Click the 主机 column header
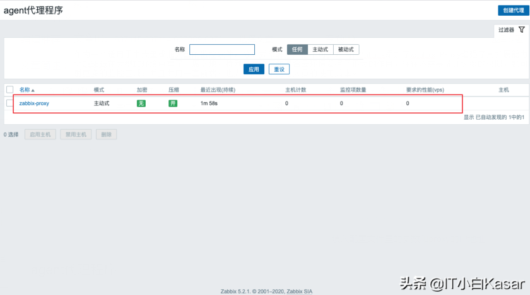 point(503,90)
